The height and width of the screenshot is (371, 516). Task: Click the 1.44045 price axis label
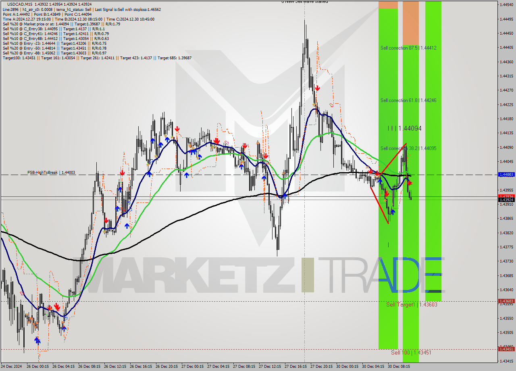tap(506, 161)
